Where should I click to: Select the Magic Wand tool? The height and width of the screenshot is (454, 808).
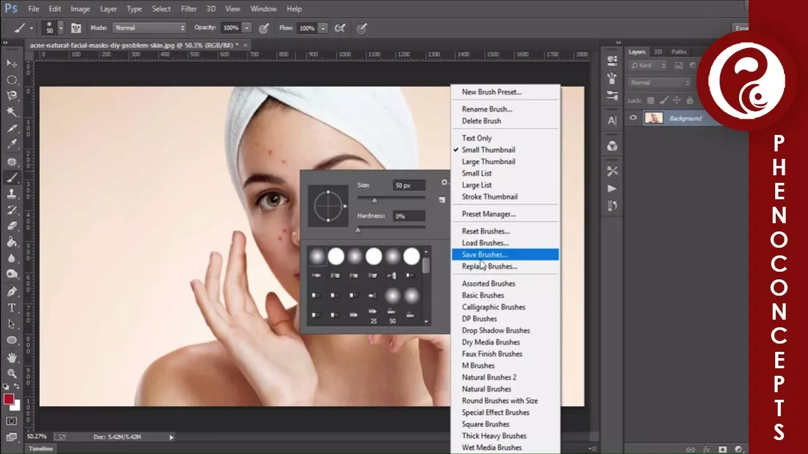(11, 112)
